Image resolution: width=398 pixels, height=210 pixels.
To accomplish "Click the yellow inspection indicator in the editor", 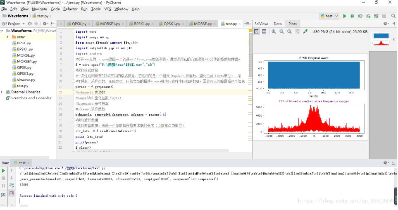I will coord(250,31).
